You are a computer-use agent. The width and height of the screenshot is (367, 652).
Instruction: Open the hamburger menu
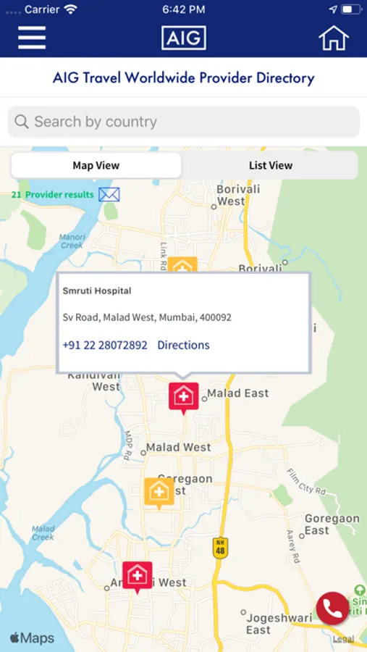[32, 38]
